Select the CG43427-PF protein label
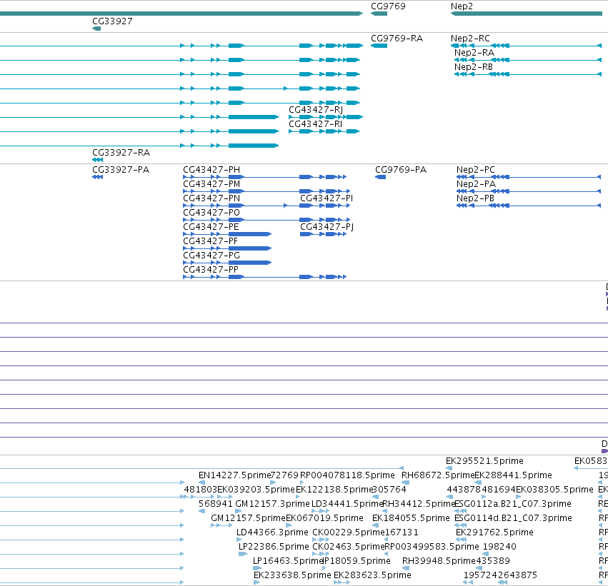Viewport: 608px width, 586px height. (x=210, y=241)
